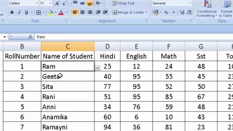
Task: Open the fill color dropdown arrow
Action: click(x=55, y=12)
